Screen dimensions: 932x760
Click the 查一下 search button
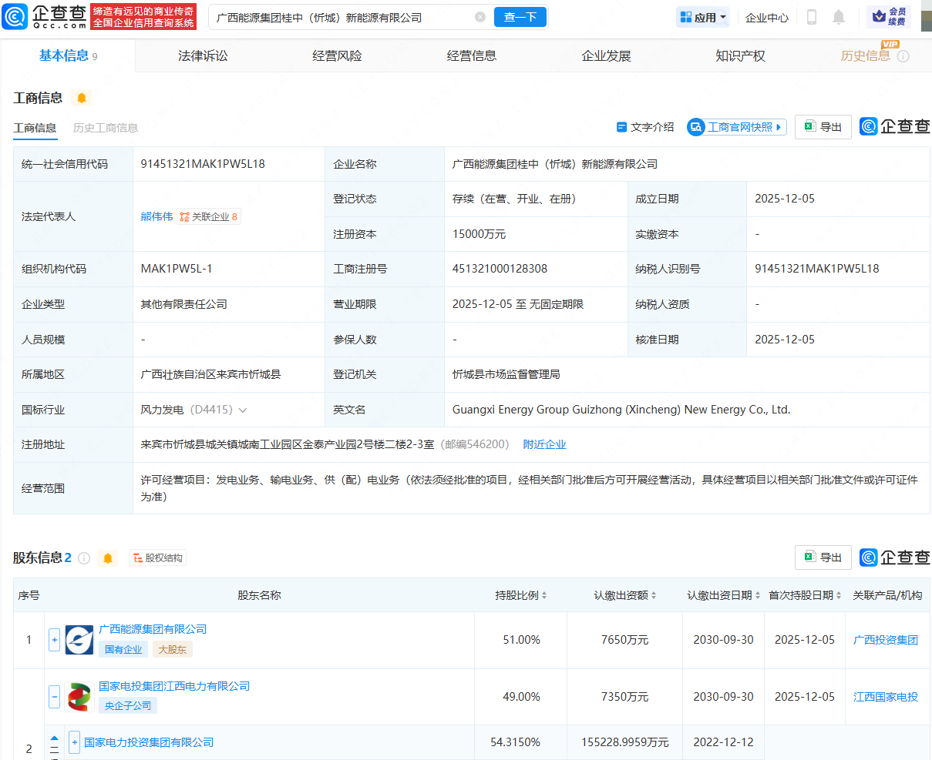coord(520,17)
